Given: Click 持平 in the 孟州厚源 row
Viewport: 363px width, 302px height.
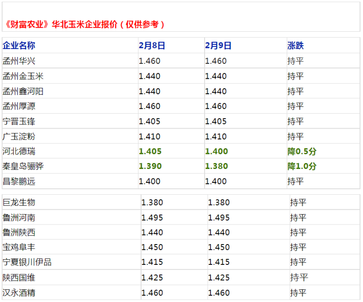Looking at the screenshot, I should tap(295, 106).
